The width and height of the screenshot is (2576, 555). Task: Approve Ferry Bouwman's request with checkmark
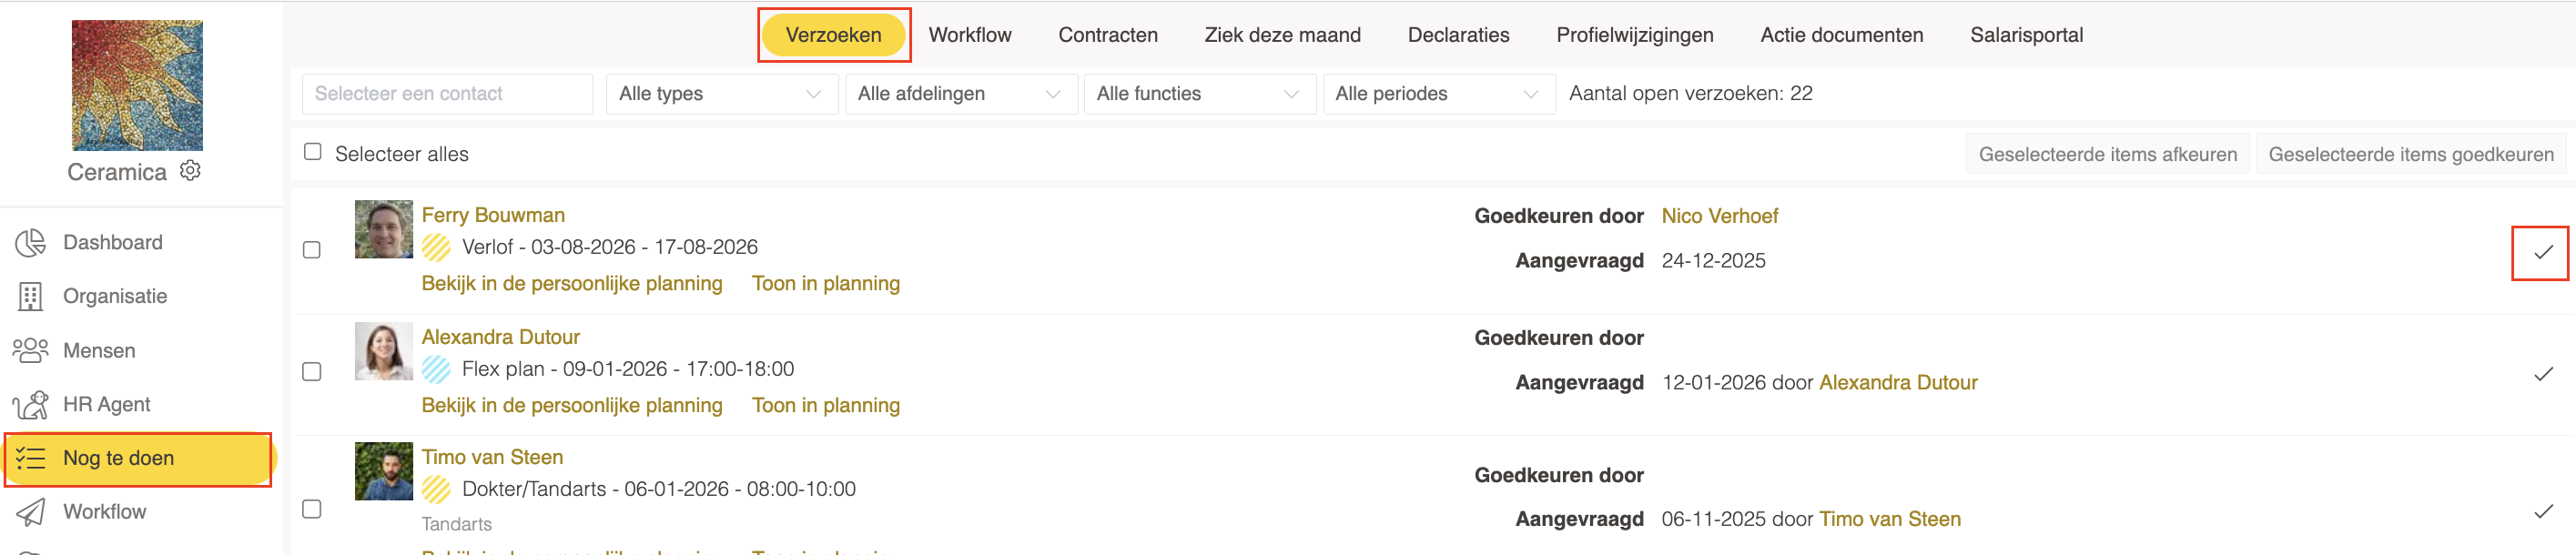[x=2543, y=253]
